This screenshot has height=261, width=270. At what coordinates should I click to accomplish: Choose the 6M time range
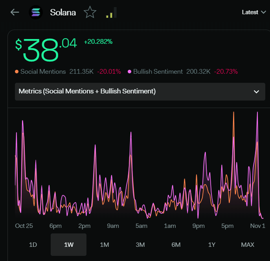[176, 244]
